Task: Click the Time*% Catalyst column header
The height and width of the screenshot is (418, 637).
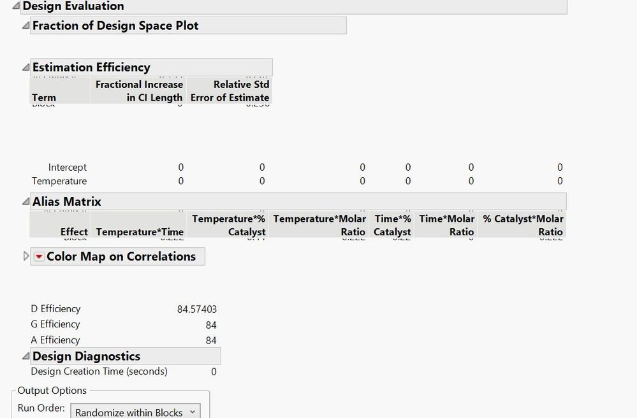Action: (392, 226)
